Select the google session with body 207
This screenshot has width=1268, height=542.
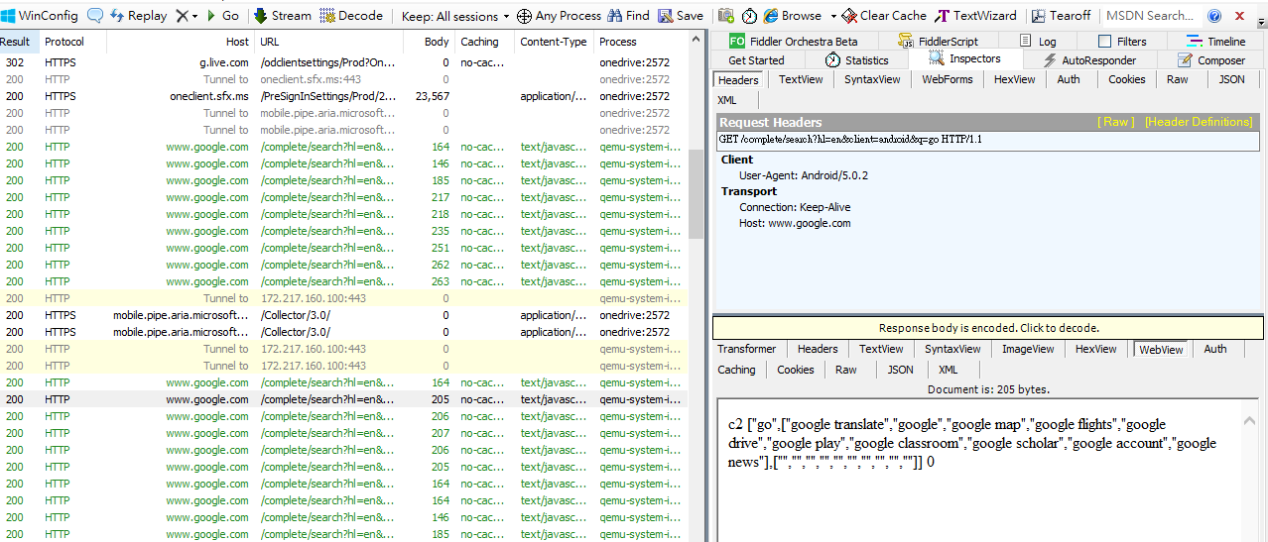[x=342, y=433]
